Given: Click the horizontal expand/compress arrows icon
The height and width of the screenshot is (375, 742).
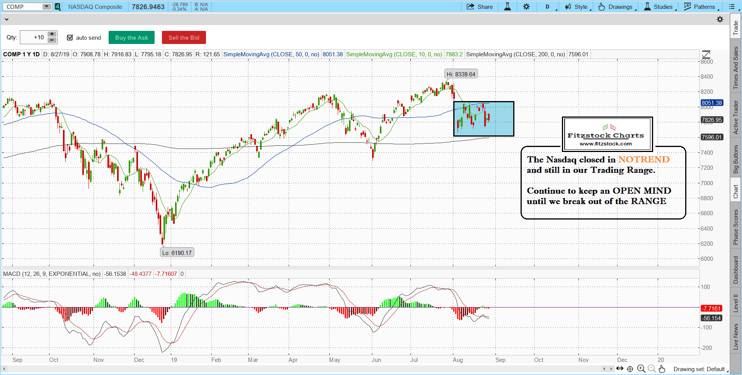Looking at the screenshot, I should (620, 368).
